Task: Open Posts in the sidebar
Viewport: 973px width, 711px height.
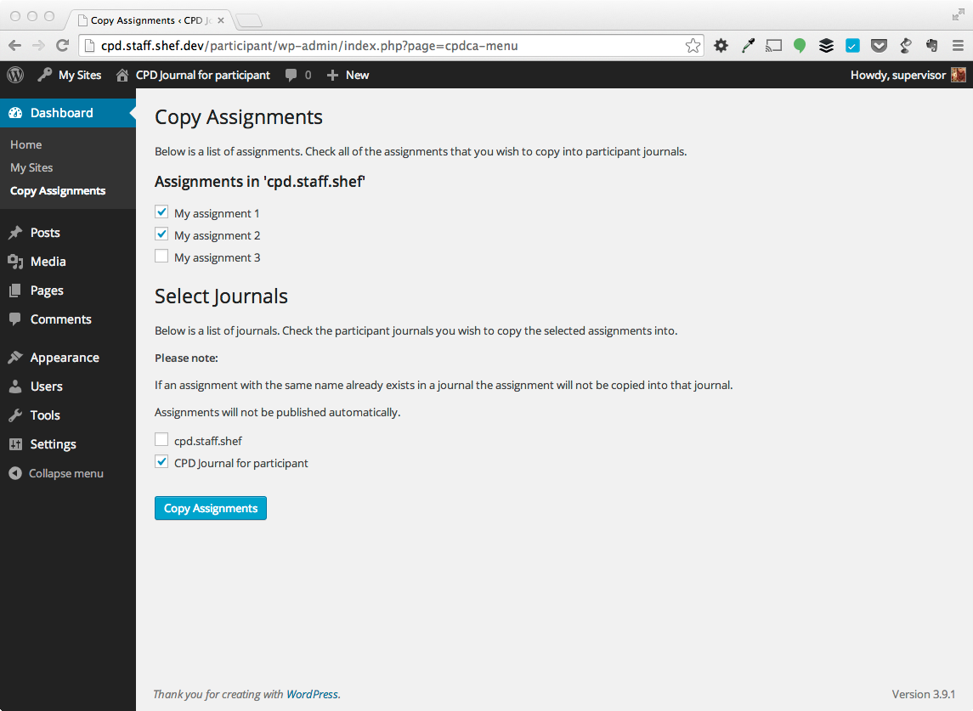Action: click(x=45, y=233)
